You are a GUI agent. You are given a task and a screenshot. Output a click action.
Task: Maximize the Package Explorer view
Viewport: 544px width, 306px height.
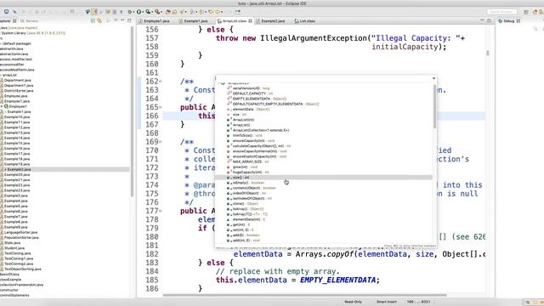click(x=129, y=20)
